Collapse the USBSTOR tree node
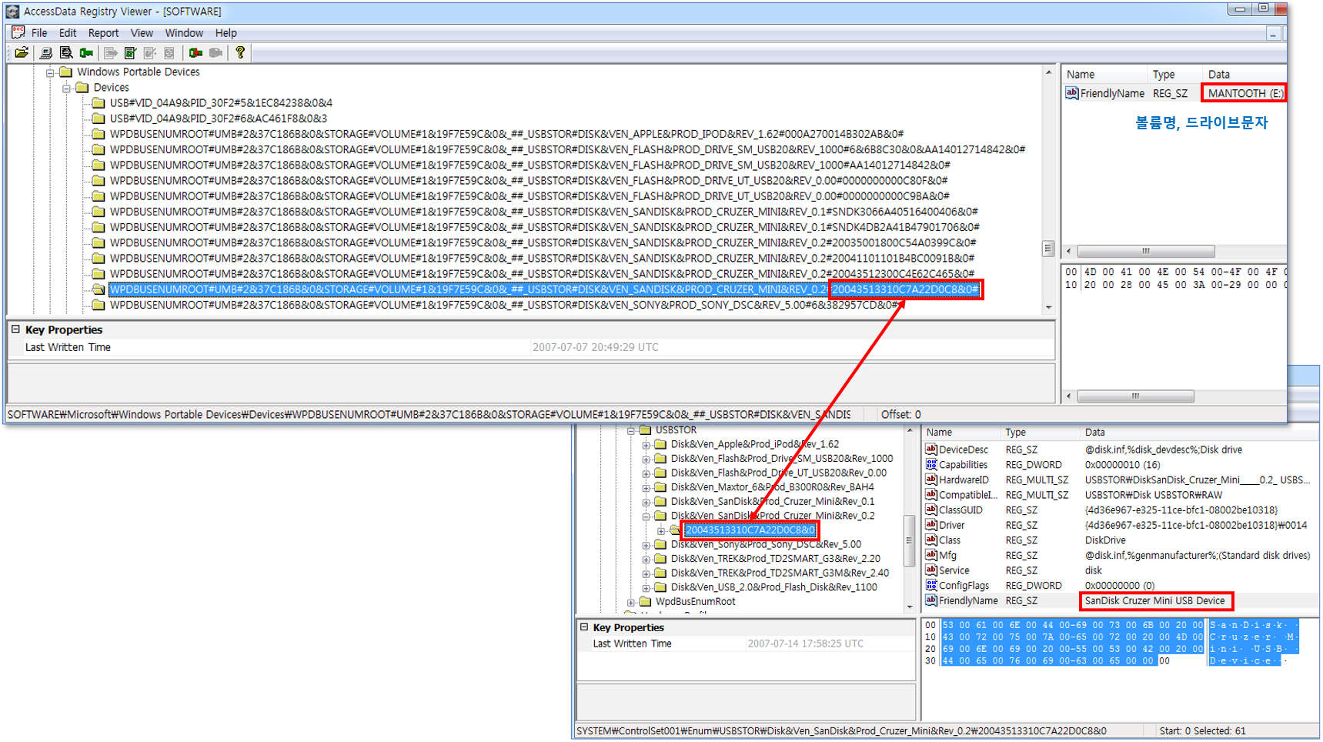The width and height of the screenshot is (1323, 742). coord(631,430)
